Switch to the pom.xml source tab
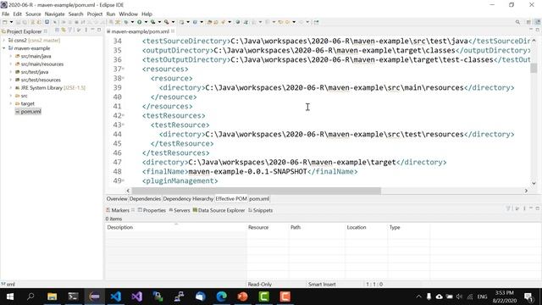This screenshot has width=542, height=305. [x=259, y=199]
